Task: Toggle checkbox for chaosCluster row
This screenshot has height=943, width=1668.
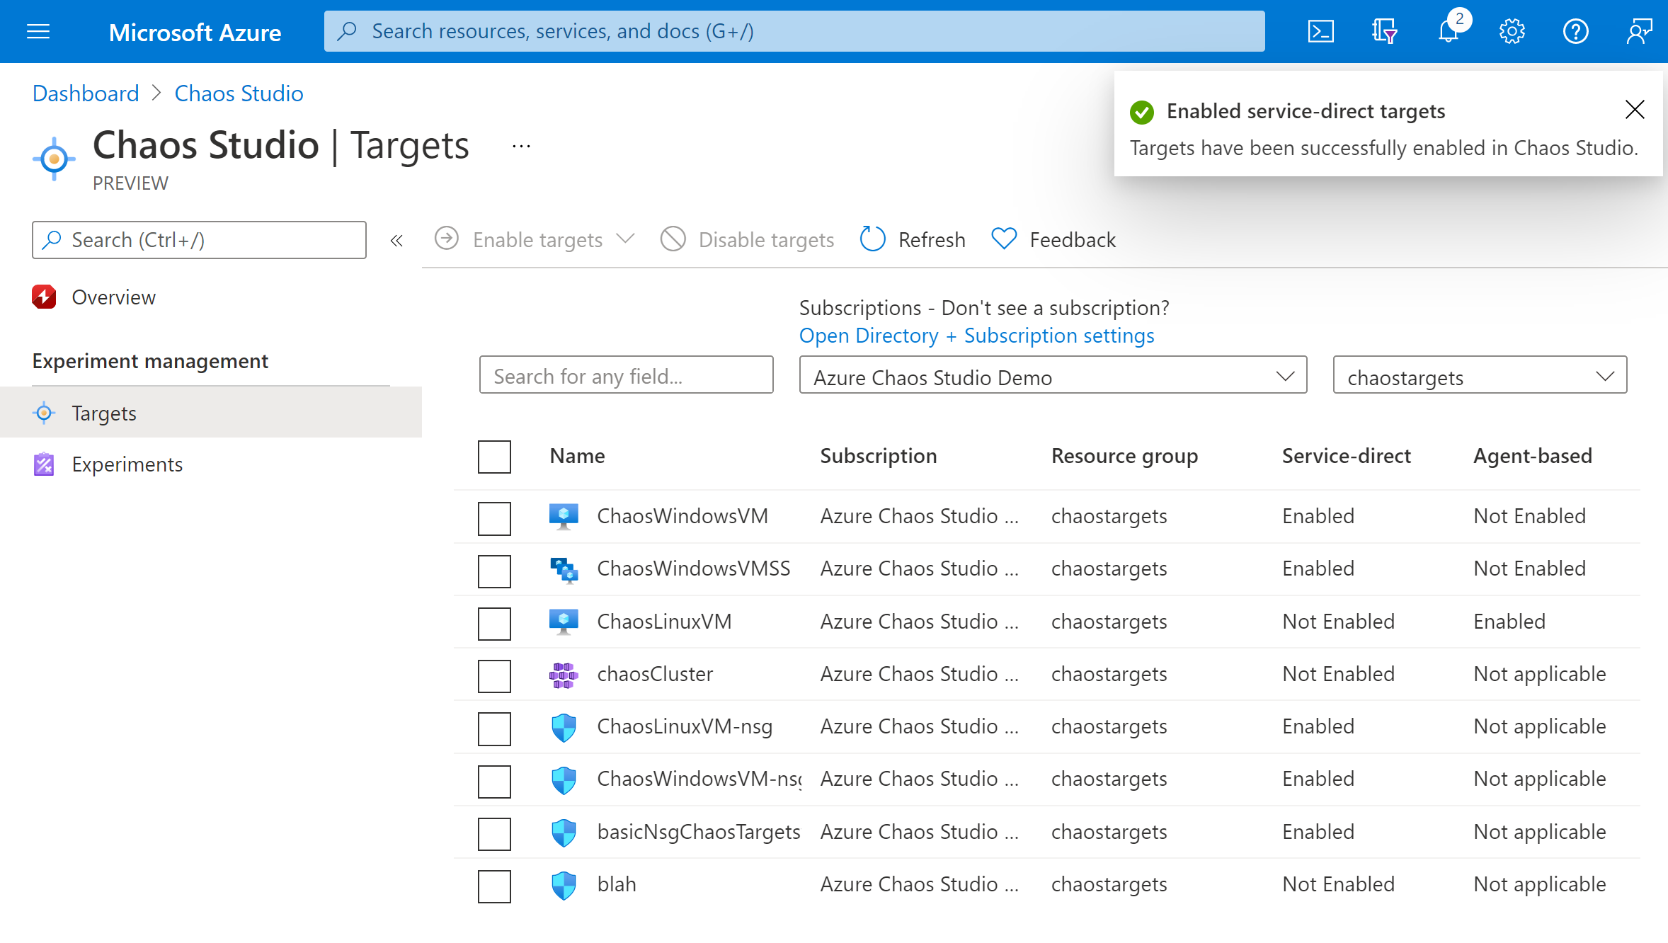Action: [495, 675]
